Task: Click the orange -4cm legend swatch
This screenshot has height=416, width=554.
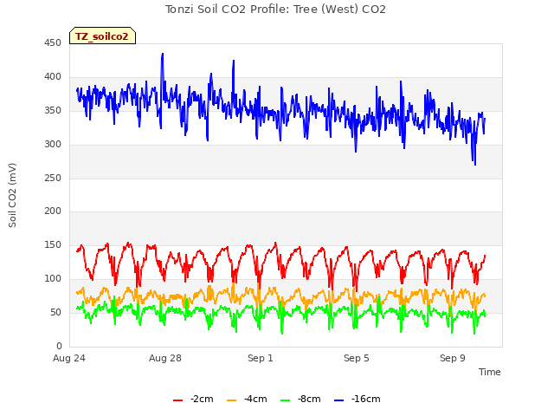Action: tap(231, 400)
